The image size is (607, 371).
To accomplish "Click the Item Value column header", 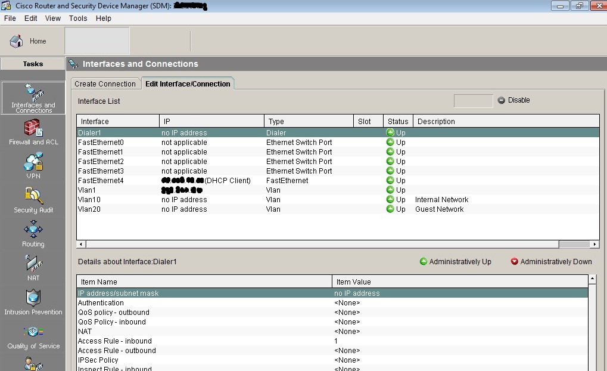I will (460, 282).
